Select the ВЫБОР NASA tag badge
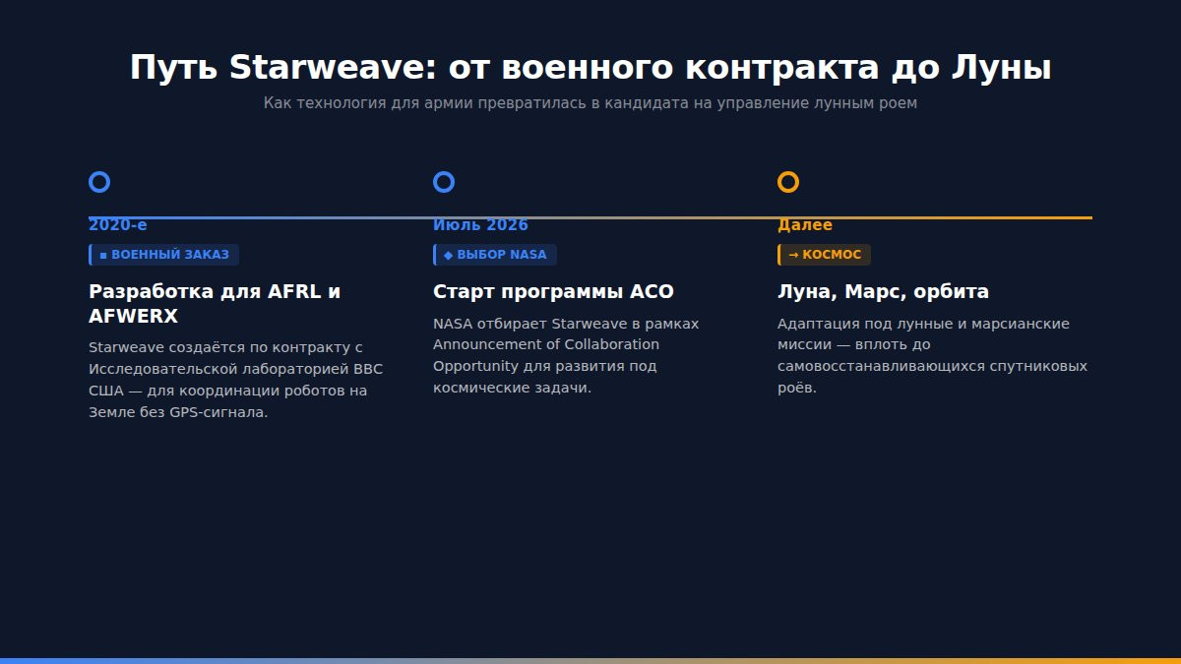 pyautogui.click(x=495, y=255)
